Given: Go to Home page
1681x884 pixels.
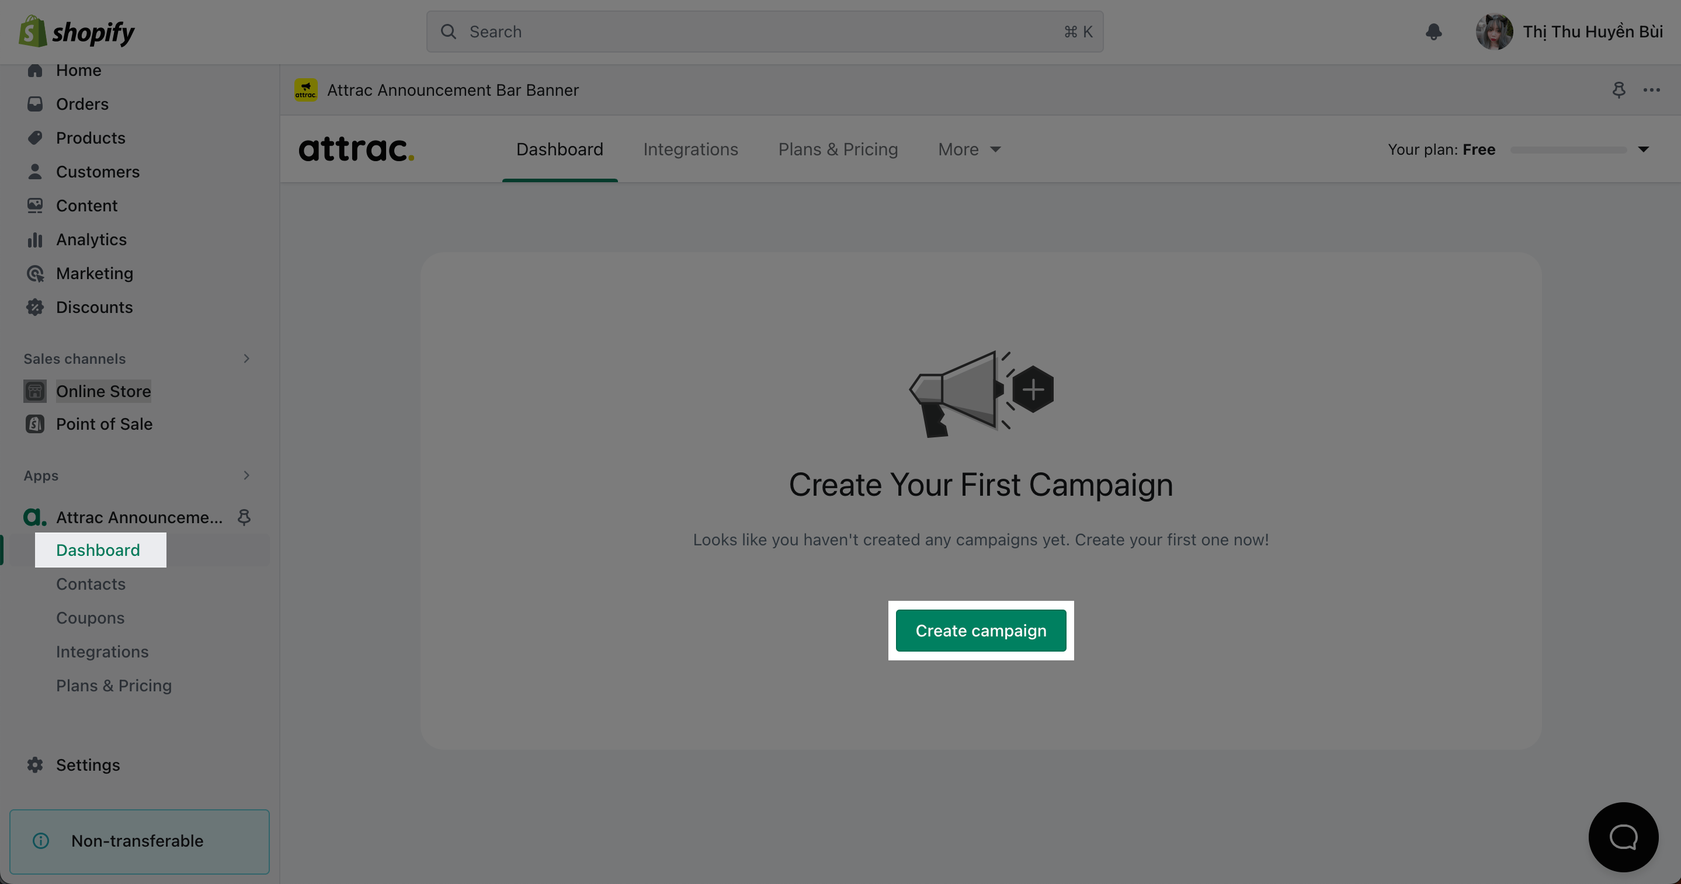Looking at the screenshot, I should [x=78, y=70].
